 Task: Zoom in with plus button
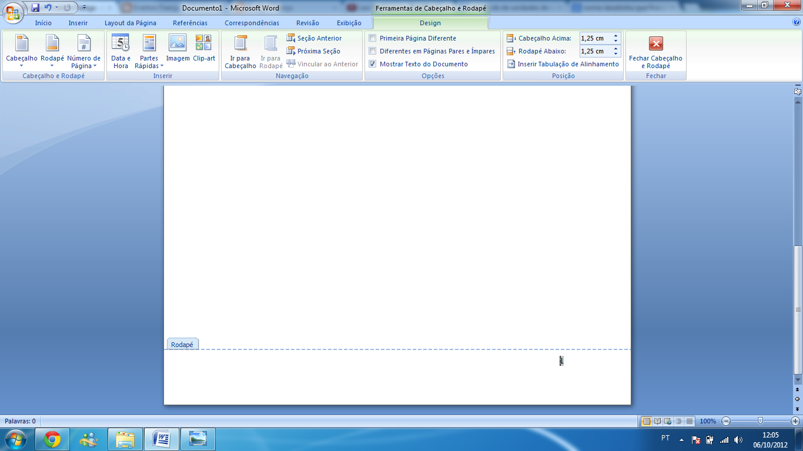click(795, 421)
